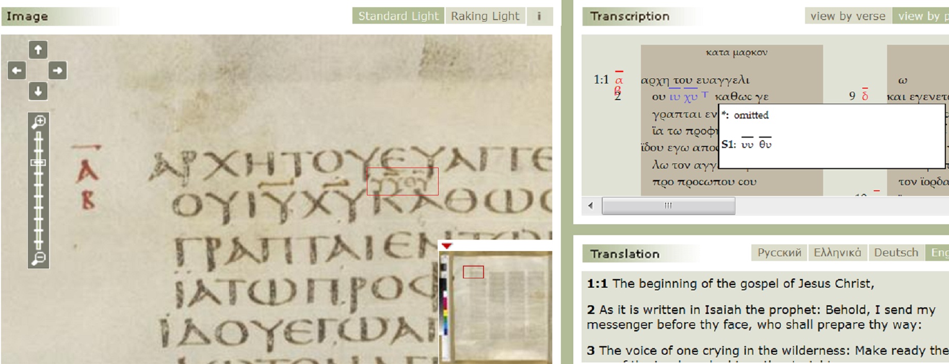Screen dimensions: 949x364
Task: Open the image info 'i' button
Action: [539, 16]
